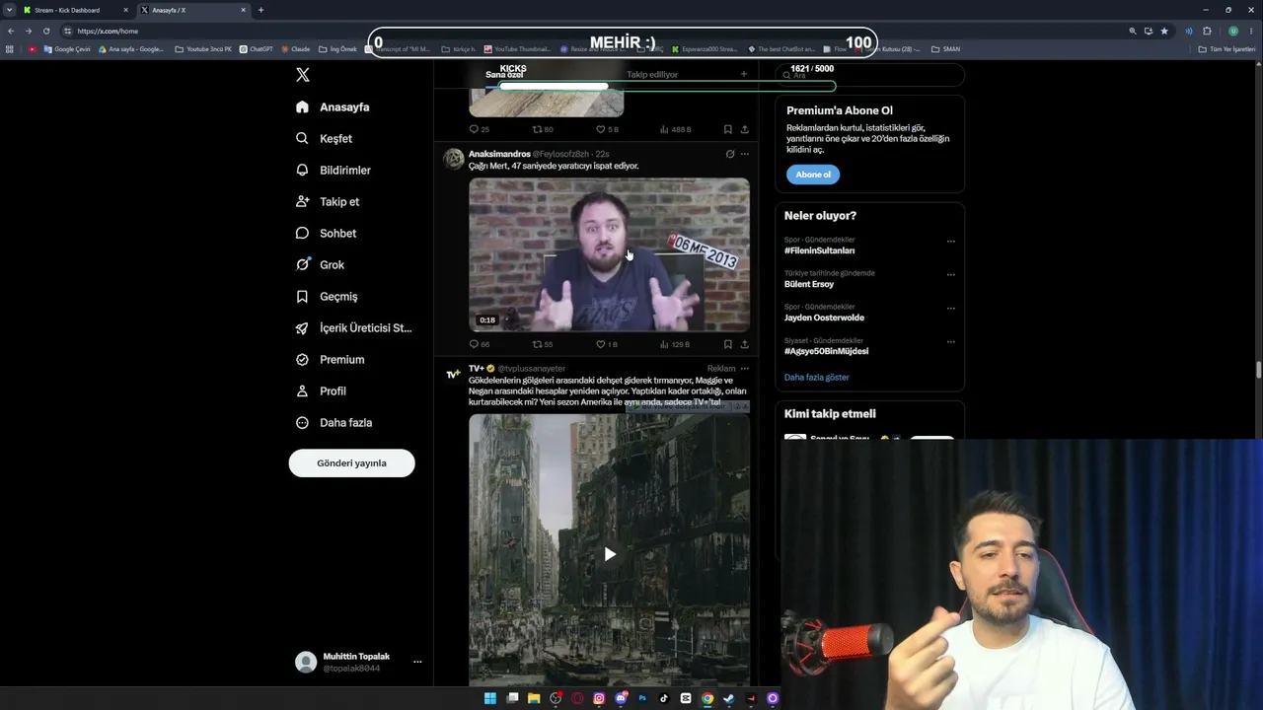1263x710 pixels.
Task: Open options for Jayden Oosterwolde trend
Action: point(951,309)
